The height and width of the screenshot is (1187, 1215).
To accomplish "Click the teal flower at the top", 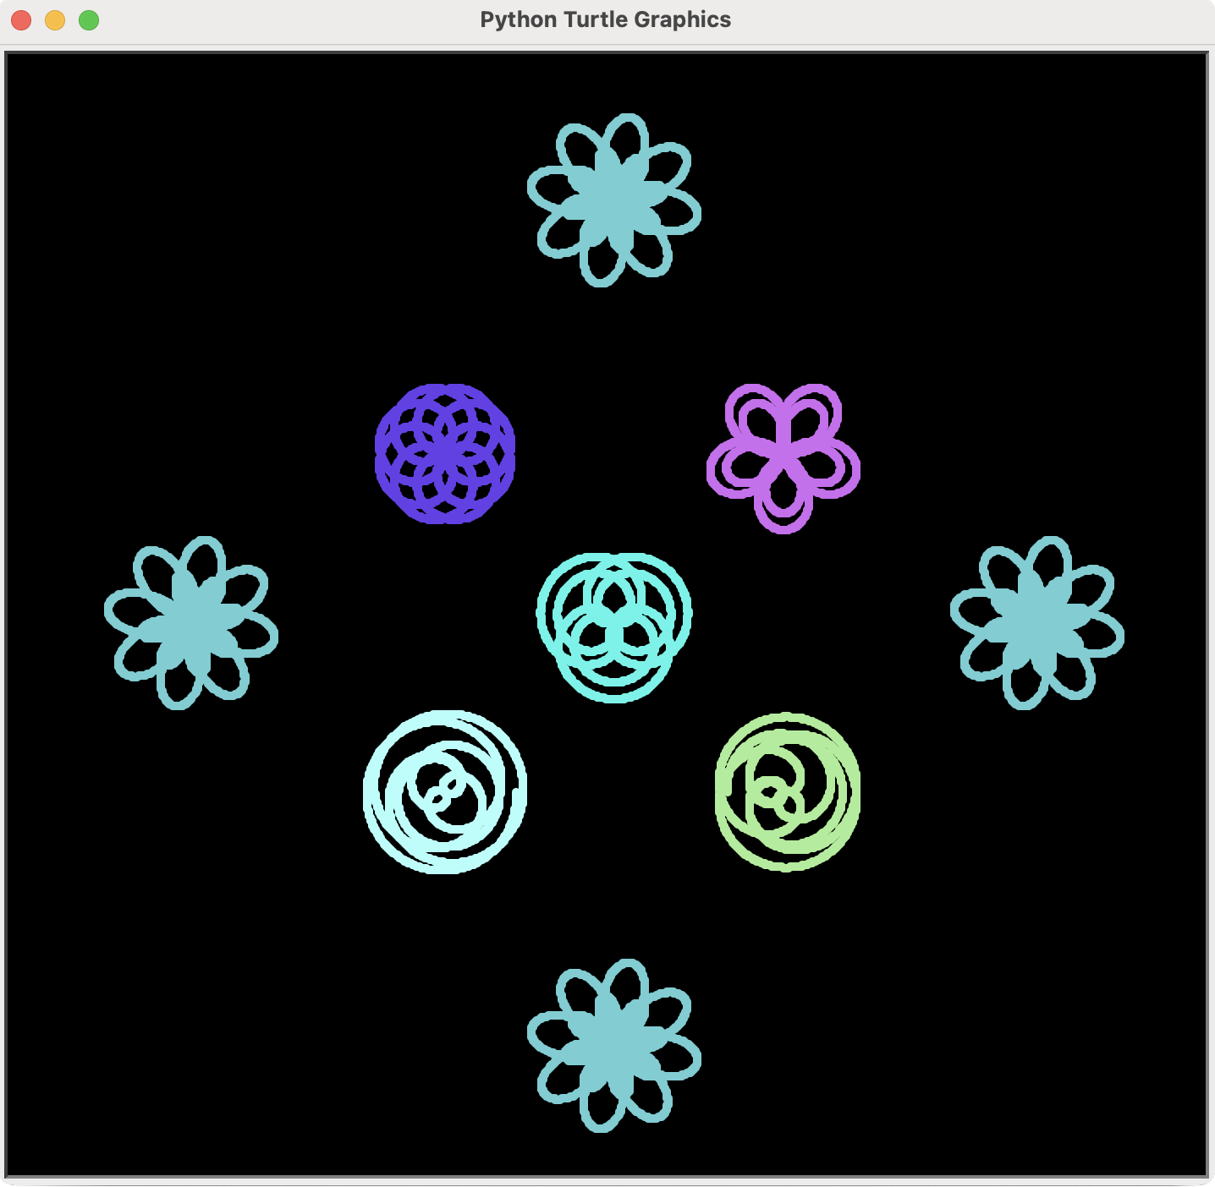I will click(x=614, y=200).
